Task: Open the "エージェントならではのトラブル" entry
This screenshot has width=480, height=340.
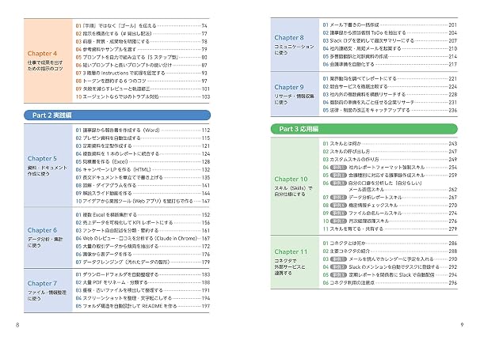Action: tap(143, 96)
